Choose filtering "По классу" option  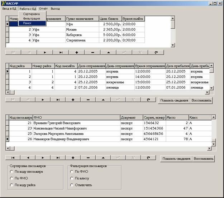72,178
